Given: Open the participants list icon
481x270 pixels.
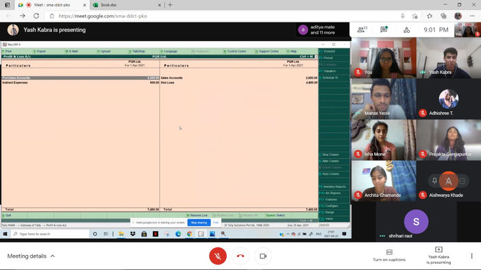Looking at the screenshot, I should 362,29.
